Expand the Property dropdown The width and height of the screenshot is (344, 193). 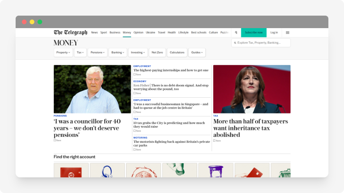tap(63, 52)
